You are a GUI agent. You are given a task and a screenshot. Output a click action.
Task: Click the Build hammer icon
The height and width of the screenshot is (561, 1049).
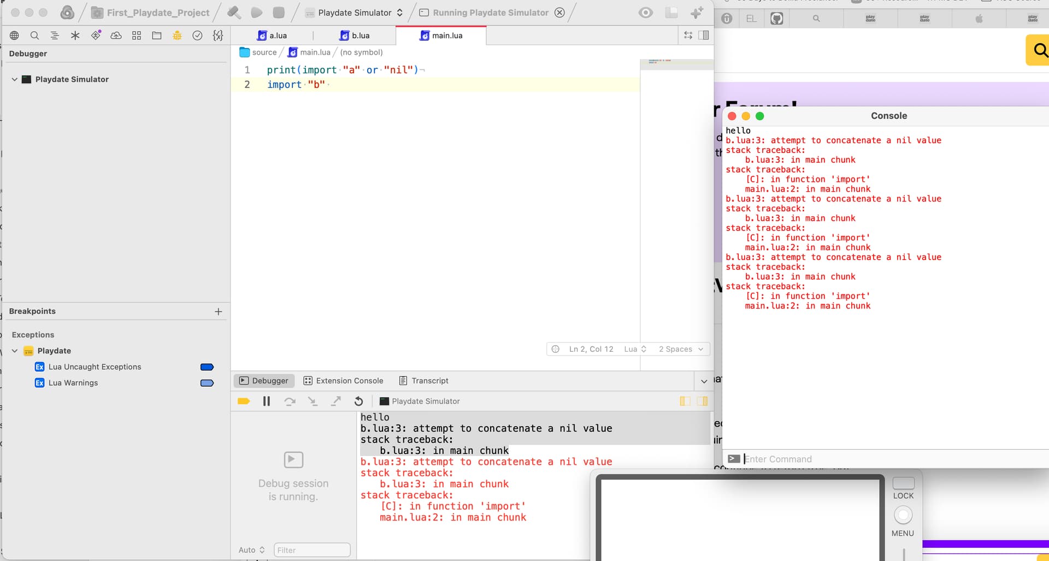click(x=234, y=13)
